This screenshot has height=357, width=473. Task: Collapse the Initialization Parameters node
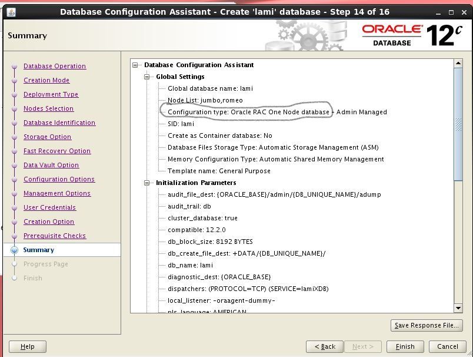[147, 183]
